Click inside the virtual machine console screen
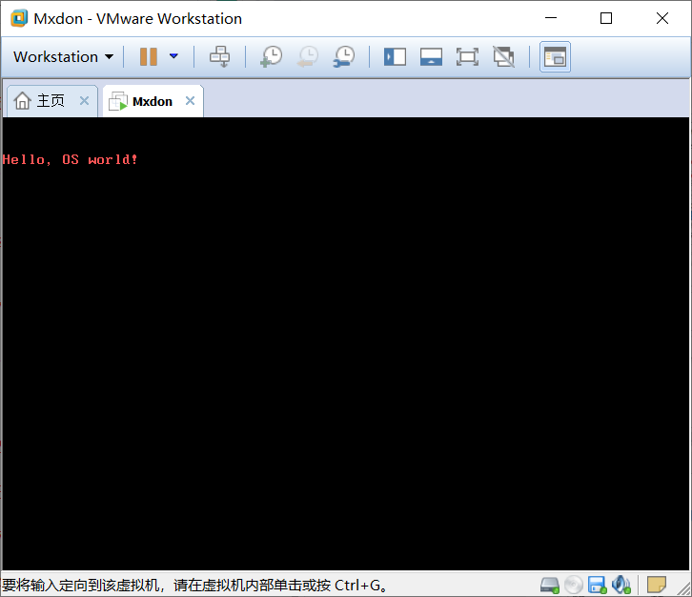 tap(346, 343)
